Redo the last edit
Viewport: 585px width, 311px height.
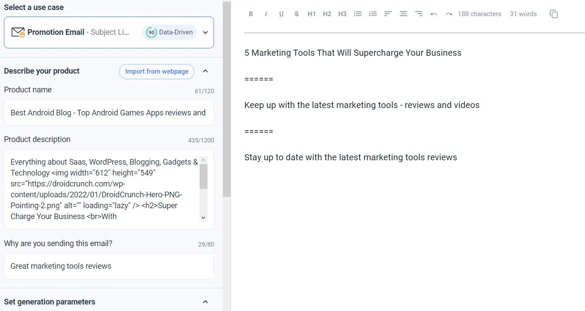pos(449,14)
